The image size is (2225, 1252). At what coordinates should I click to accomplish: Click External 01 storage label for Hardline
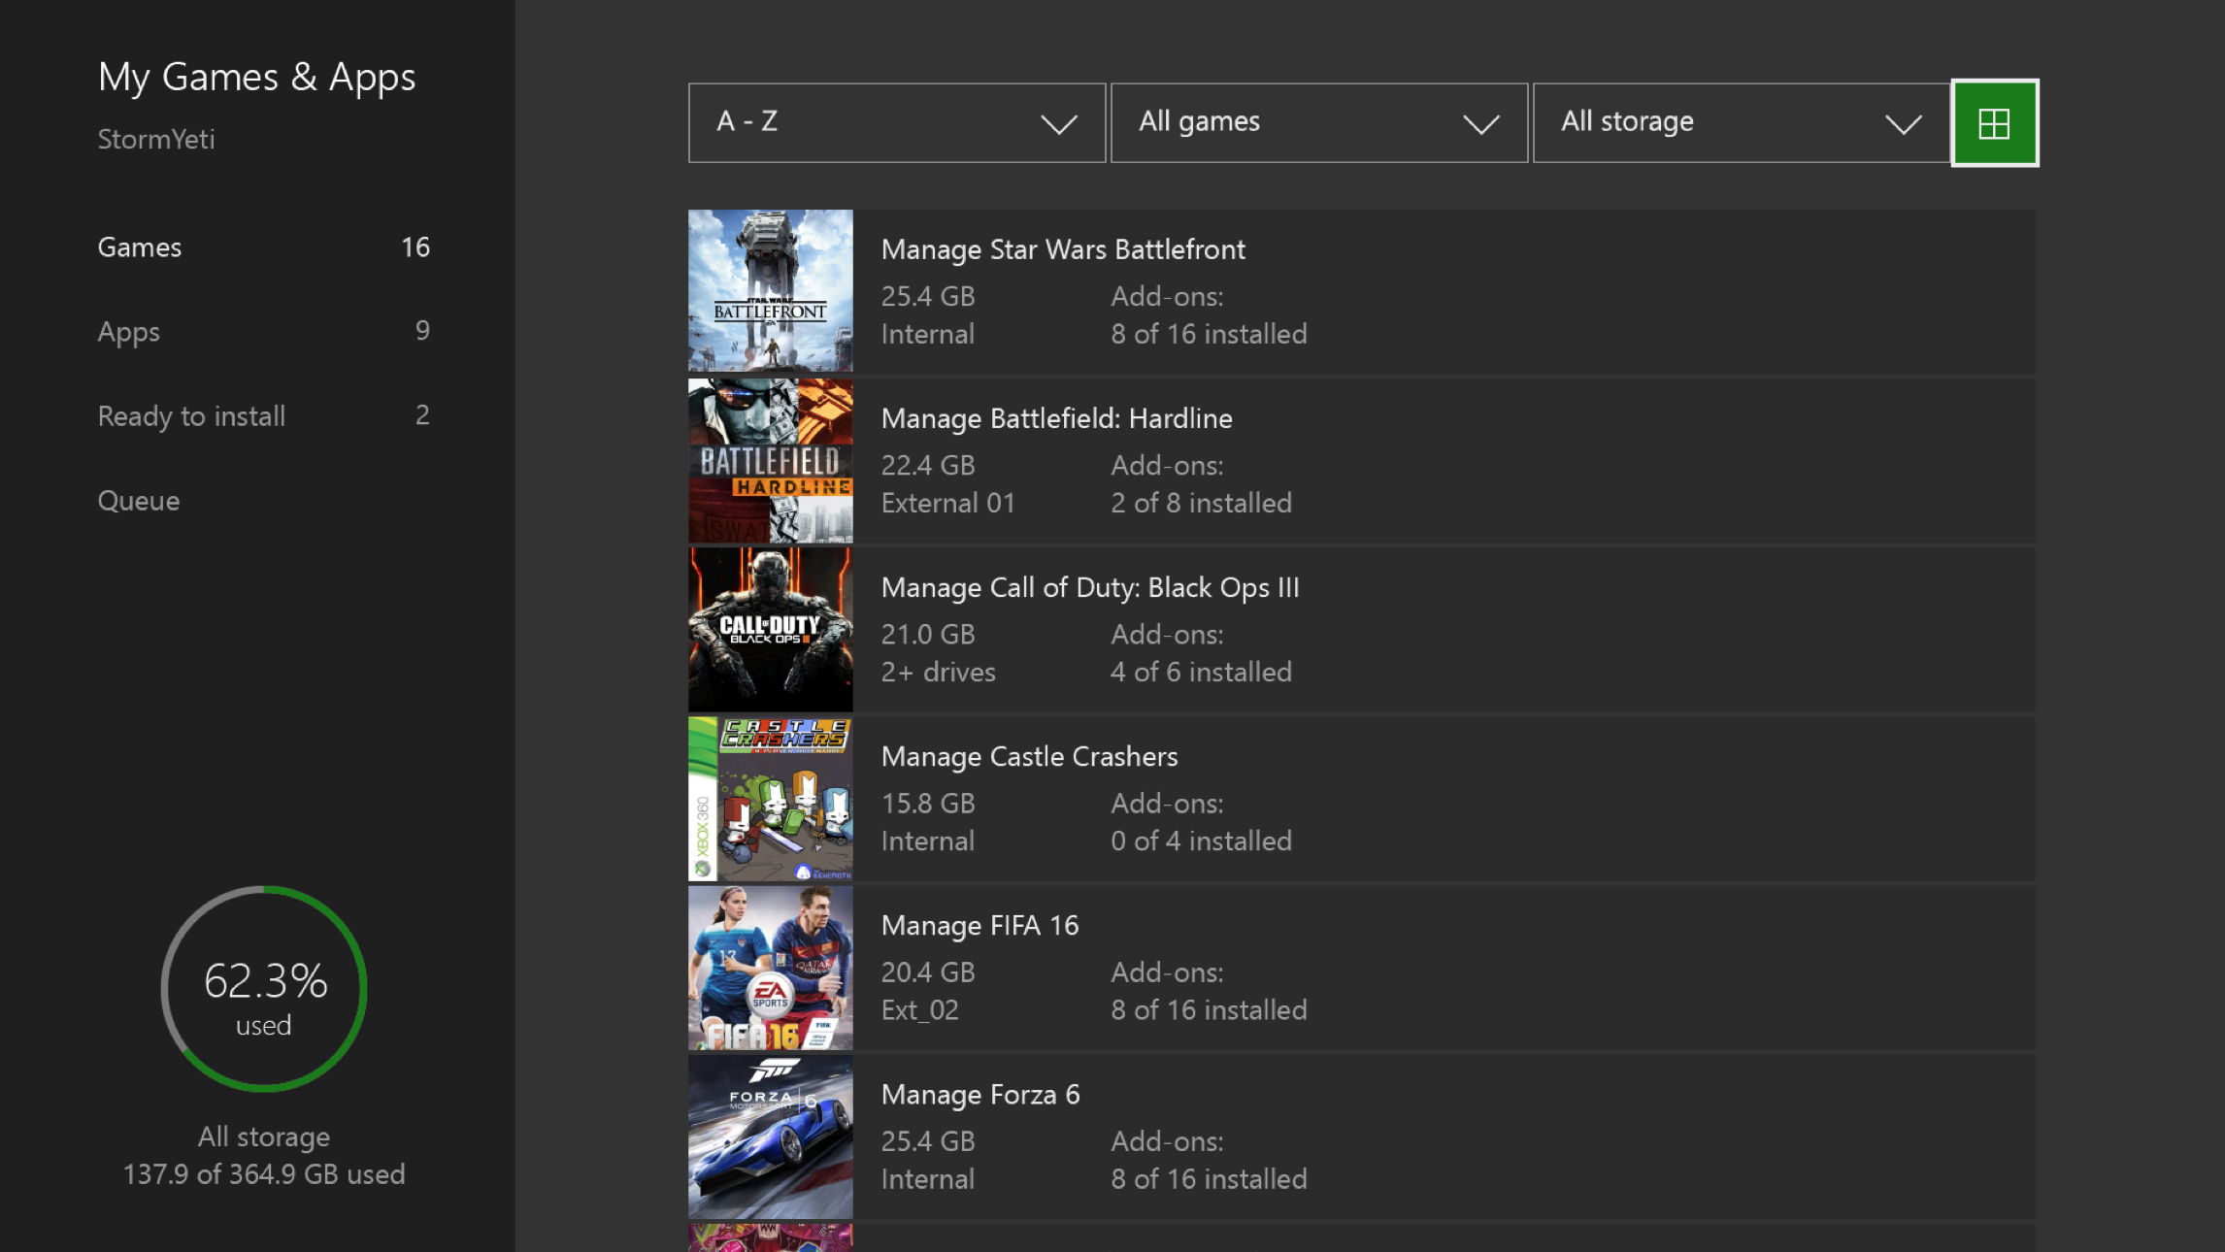click(948, 503)
